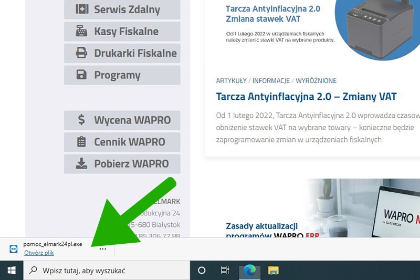Click Pobierz WAPRO download button
The image size is (420, 280).
point(122,164)
